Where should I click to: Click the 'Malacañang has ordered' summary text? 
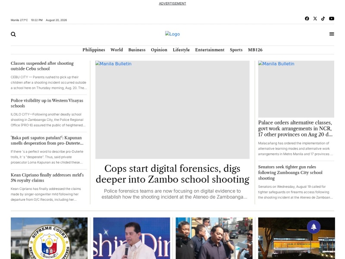point(295,148)
